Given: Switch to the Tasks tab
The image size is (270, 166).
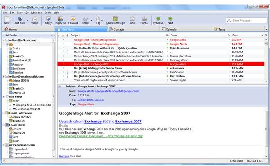Looking at the screenshot, I should [x=238, y=29].
